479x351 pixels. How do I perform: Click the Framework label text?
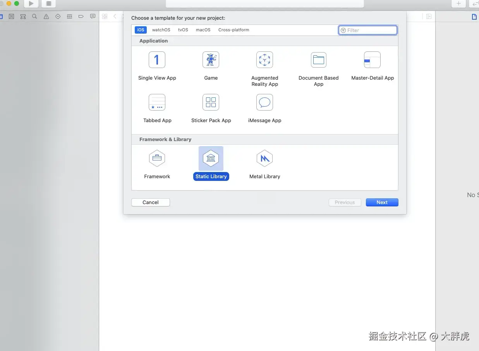(x=157, y=176)
